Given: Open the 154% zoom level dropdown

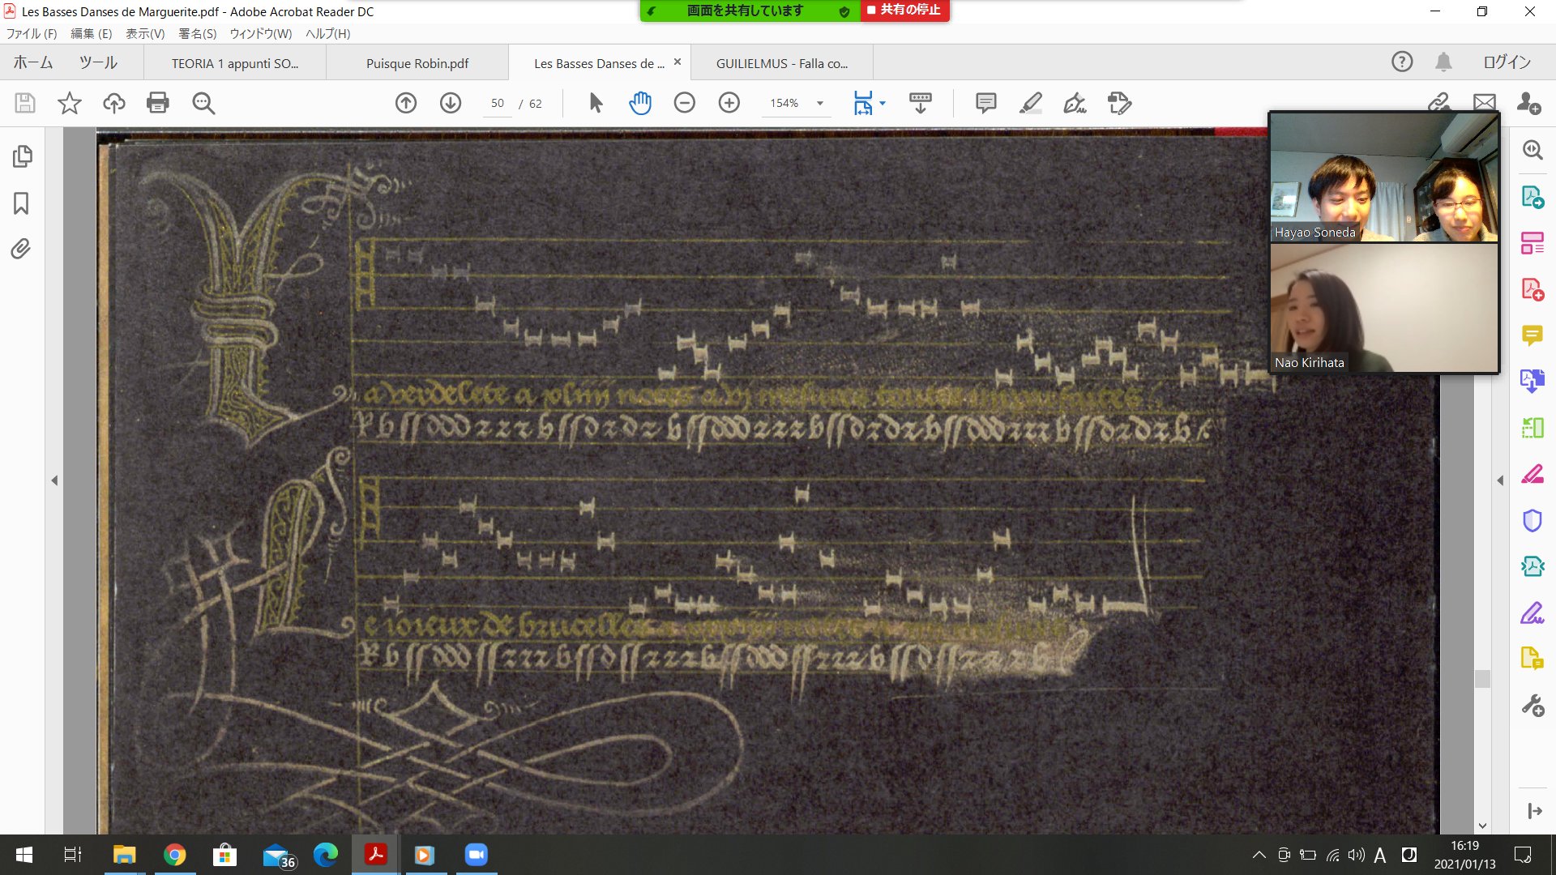Looking at the screenshot, I should tap(820, 103).
